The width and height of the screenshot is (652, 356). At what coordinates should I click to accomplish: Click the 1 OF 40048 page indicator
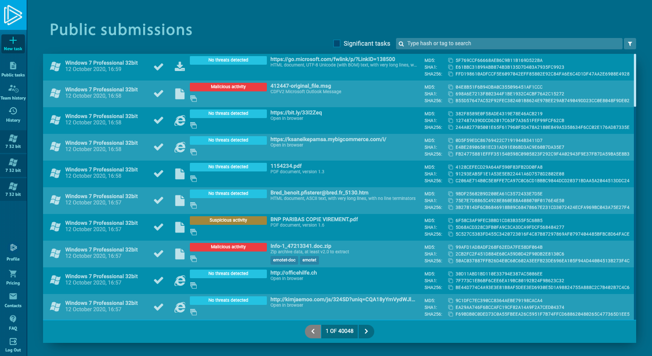click(x=339, y=331)
